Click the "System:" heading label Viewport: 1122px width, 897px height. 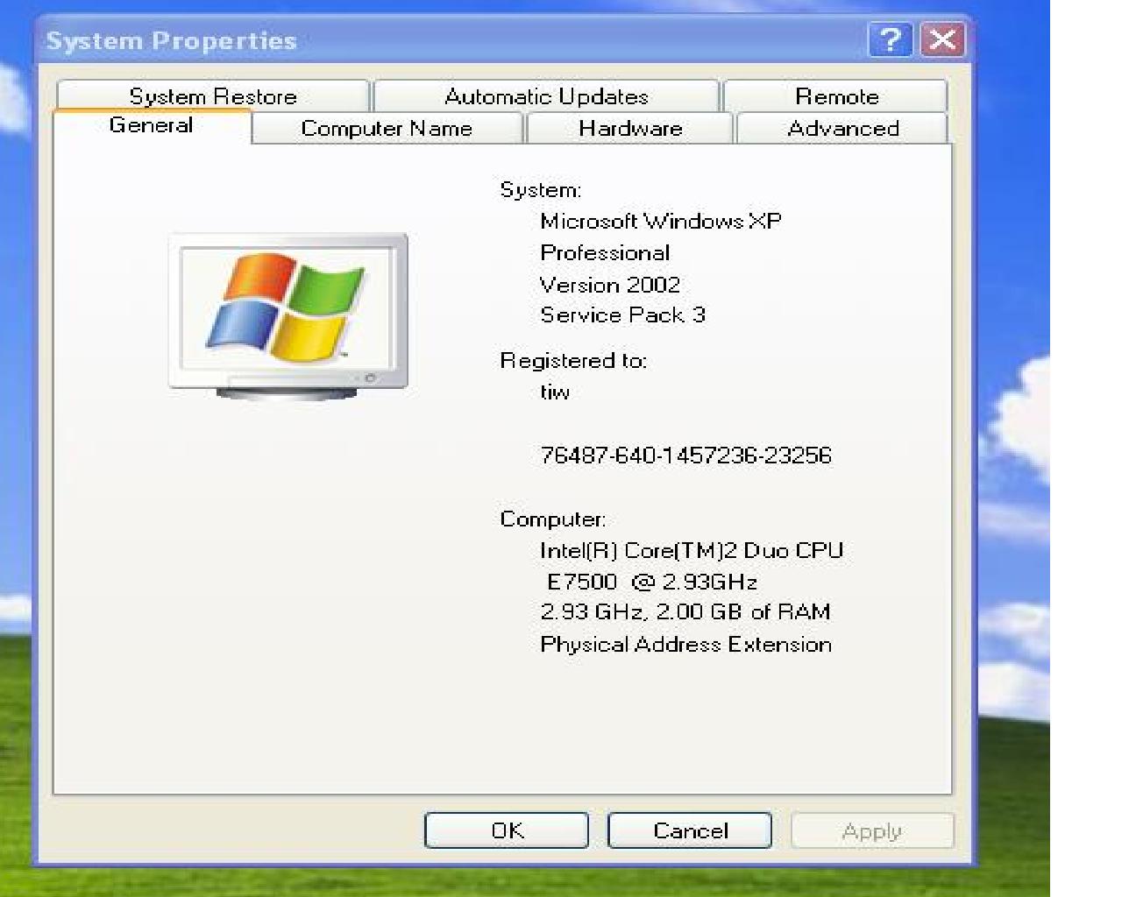pos(541,190)
